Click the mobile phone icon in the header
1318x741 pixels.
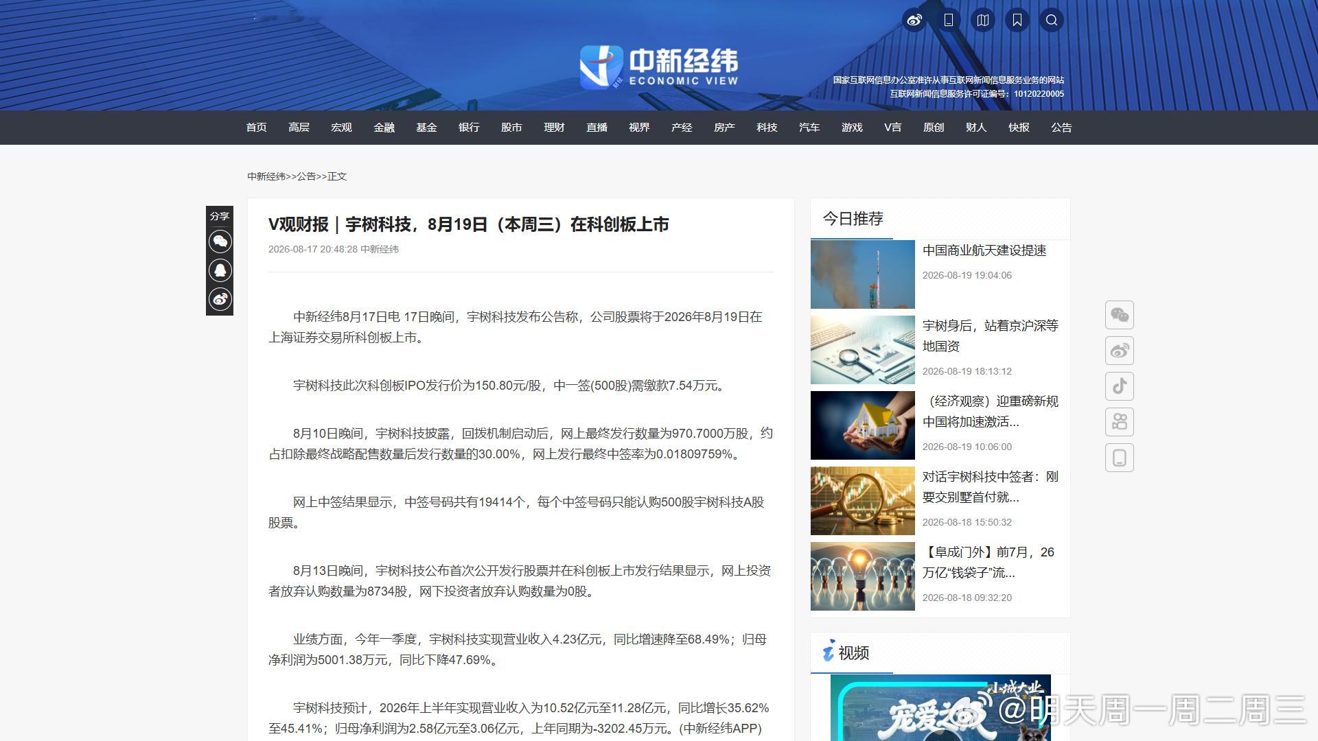pyautogui.click(x=949, y=20)
